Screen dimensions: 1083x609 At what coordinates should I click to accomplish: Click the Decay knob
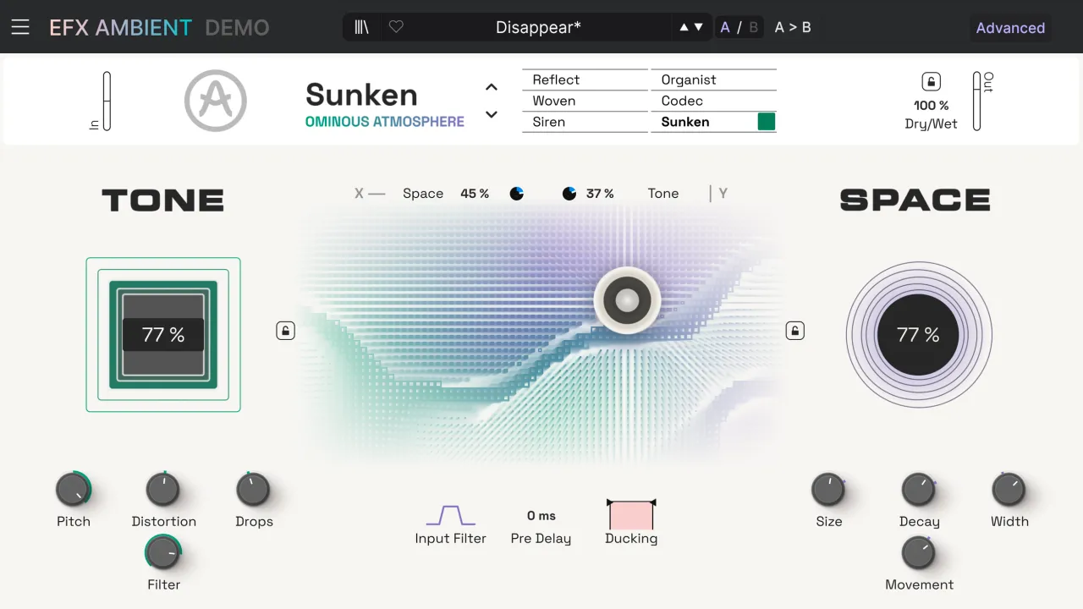pyautogui.click(x=918, y=490)
